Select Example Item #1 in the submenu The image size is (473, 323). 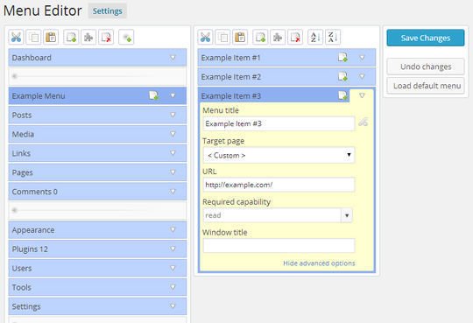tap(286, 57)
